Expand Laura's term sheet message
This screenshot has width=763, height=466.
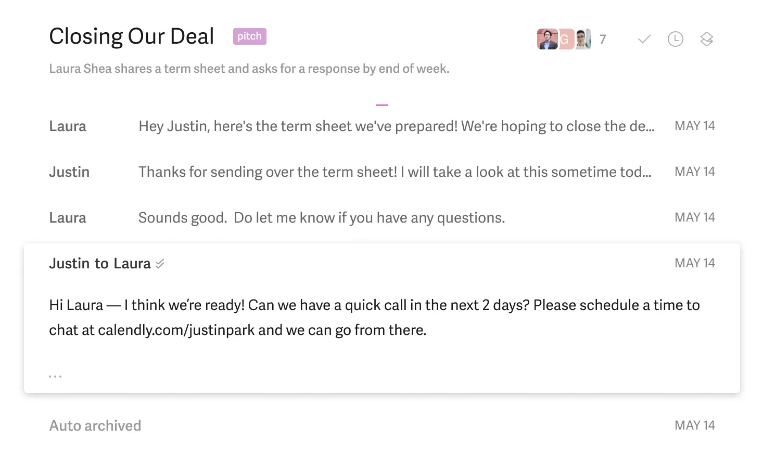tap(382, 126)
